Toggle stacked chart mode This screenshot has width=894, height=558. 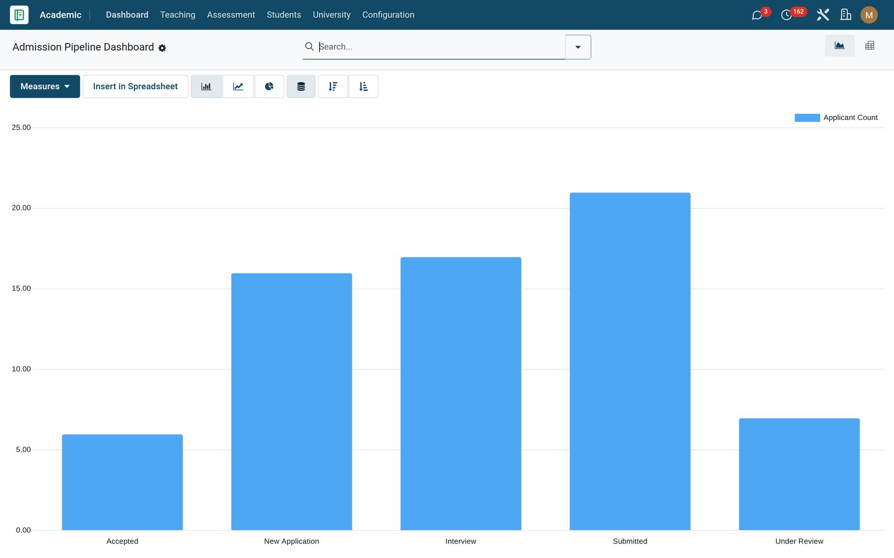pyautogui.click(x=301, y=86)
